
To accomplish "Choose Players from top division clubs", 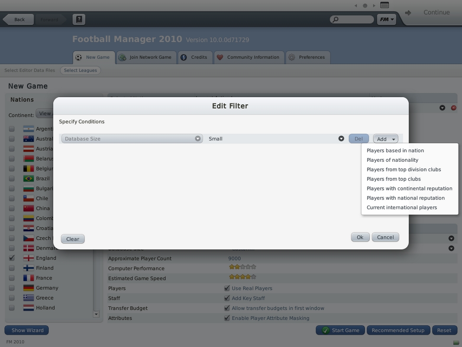I will [x=404, y=170].
